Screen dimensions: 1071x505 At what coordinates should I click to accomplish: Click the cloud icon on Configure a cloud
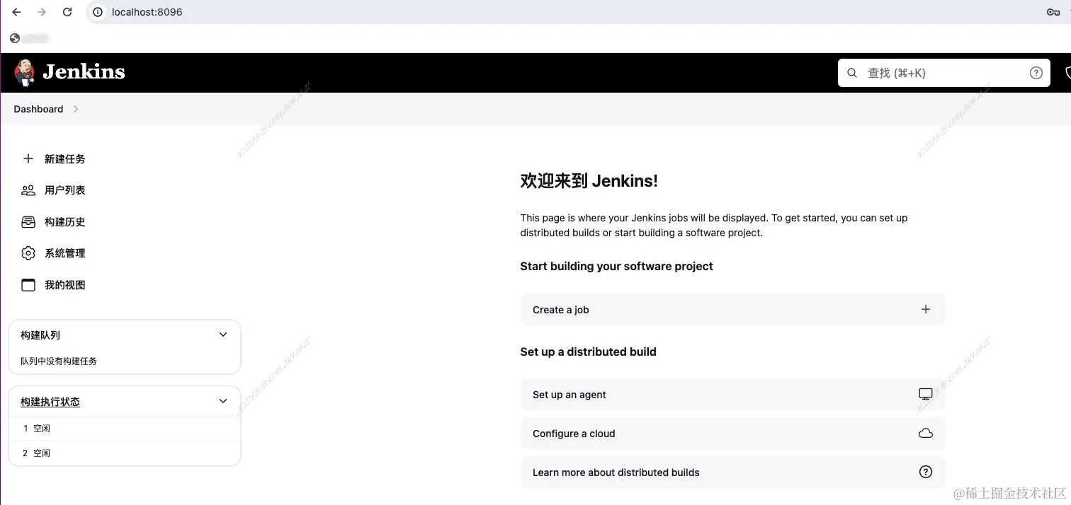(925, 434)
